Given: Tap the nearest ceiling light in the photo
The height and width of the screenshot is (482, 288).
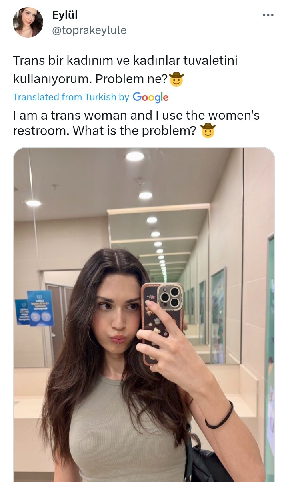Looking at the screenshot, I should tap(135, 156).
